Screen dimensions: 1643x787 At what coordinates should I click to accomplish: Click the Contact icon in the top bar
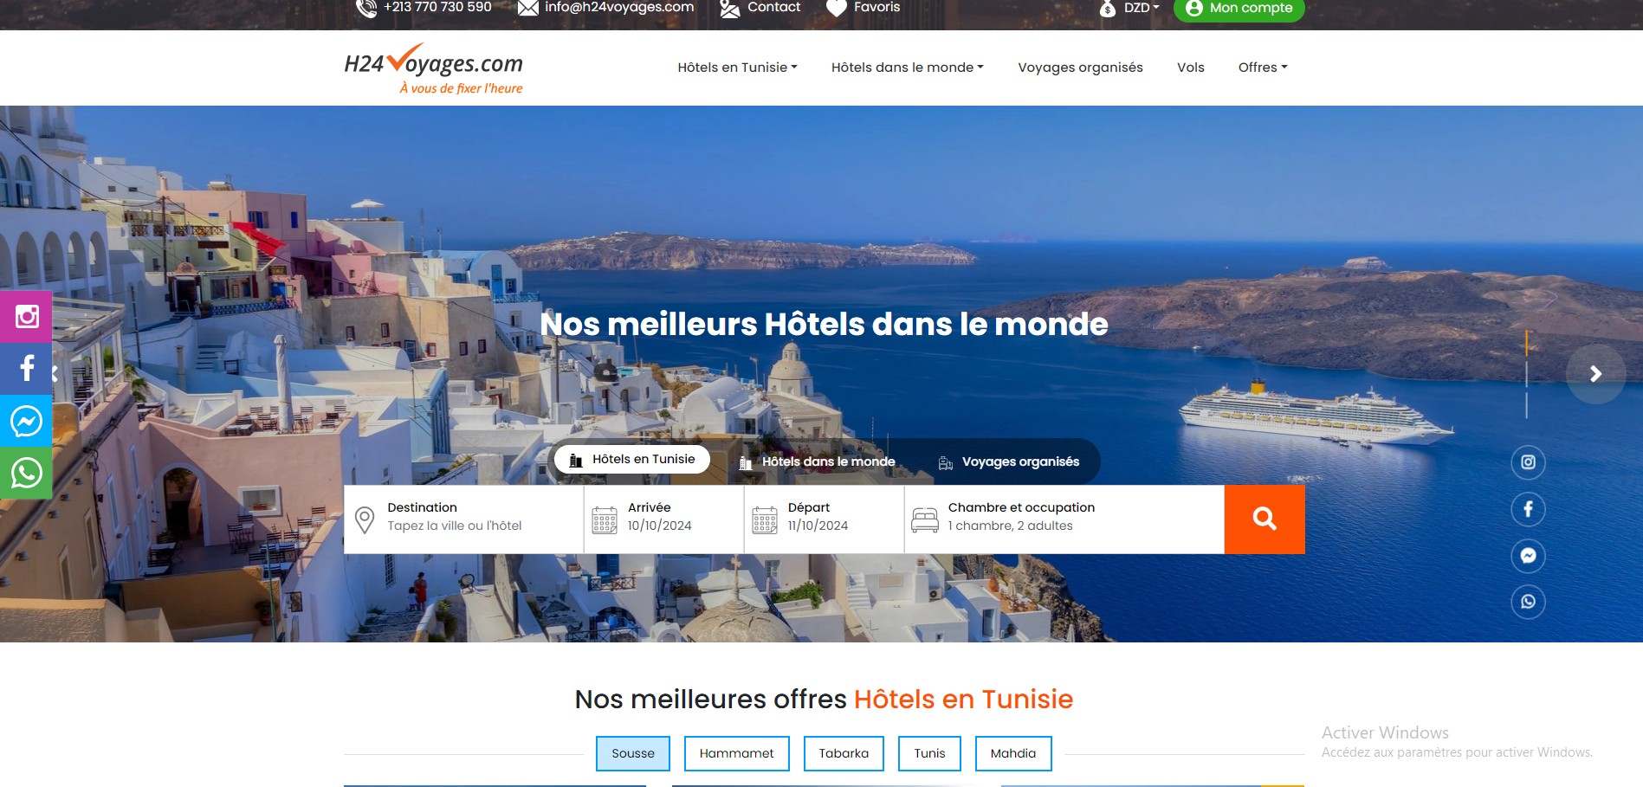(x=730, y=8)
